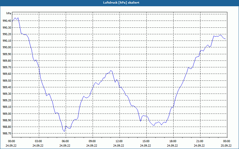Click the 990,10 y-axis label
Screen dimensions: 239x149
(7, 41)
